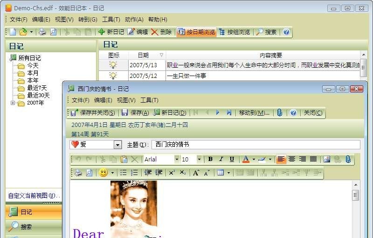This screenshot has width=373, height=238.
Task: Insert smiley emoticon
Action: [x=104, y=173]
